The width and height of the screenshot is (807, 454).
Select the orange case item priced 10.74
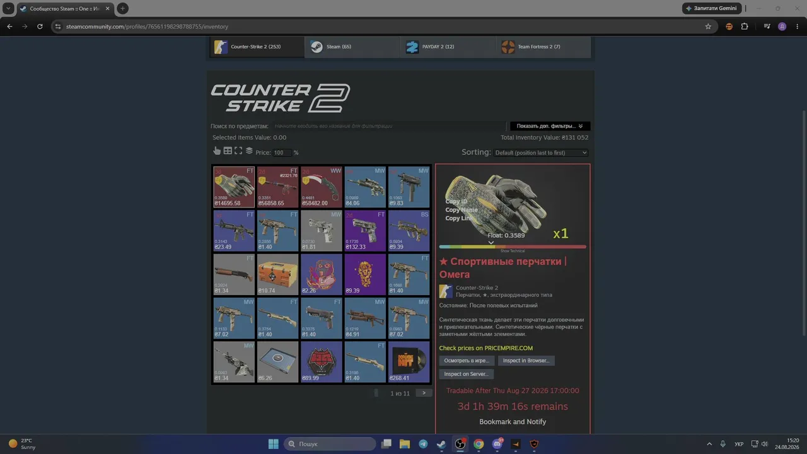[278, 274]
